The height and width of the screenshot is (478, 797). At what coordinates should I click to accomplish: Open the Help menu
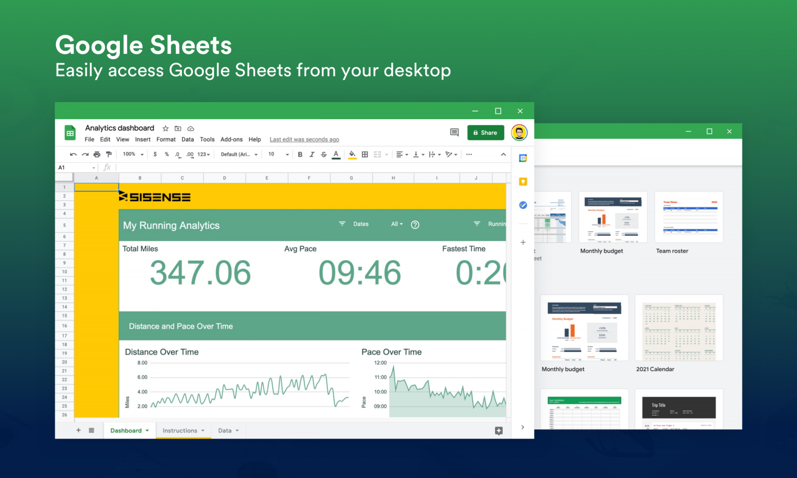255,139
